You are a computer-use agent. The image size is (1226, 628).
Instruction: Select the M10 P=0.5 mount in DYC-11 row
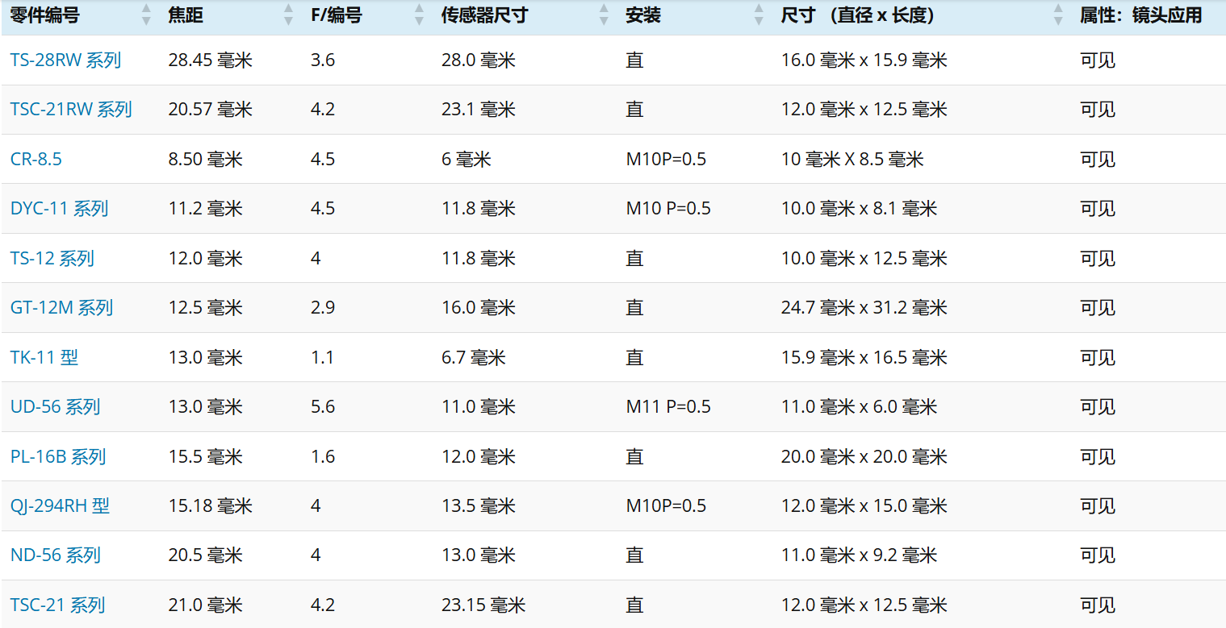tap(668, 208)
